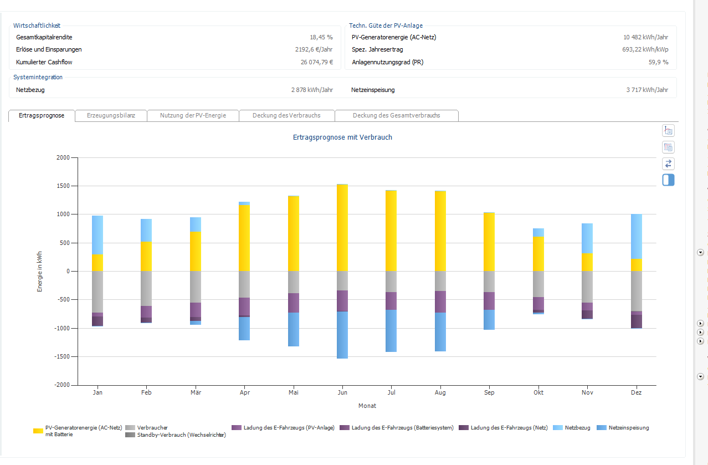The width and height of the screenshot is (708, 465).
Task: Open the Deckung des Gesamtverbrauchs tab
Action: (396, 115)
